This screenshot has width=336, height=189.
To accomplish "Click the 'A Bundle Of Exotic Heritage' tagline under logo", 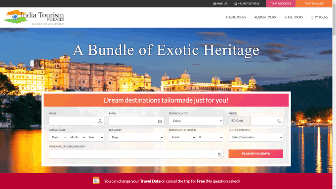I will point(48,24).
